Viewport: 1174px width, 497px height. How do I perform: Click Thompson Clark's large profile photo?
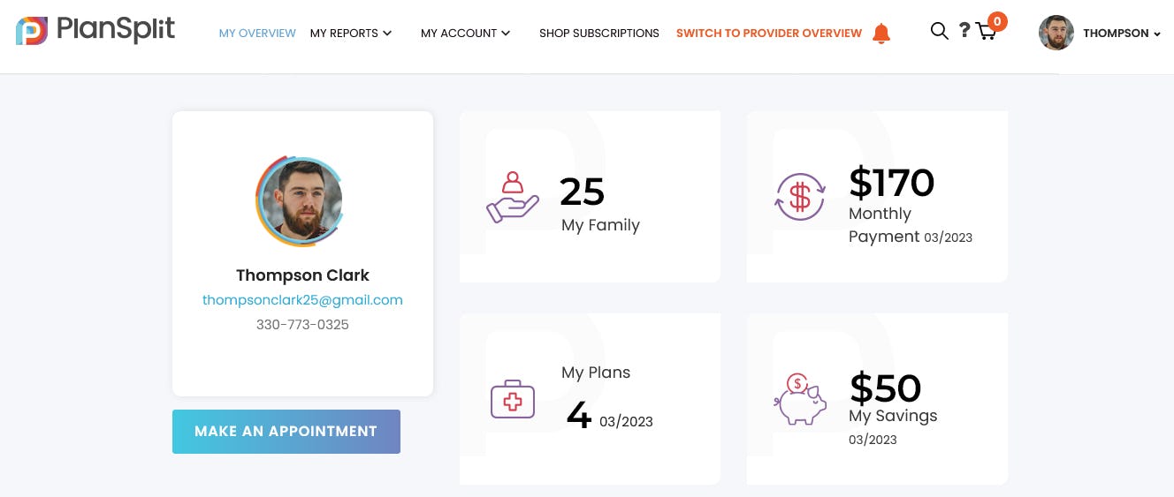pos(301,200)
